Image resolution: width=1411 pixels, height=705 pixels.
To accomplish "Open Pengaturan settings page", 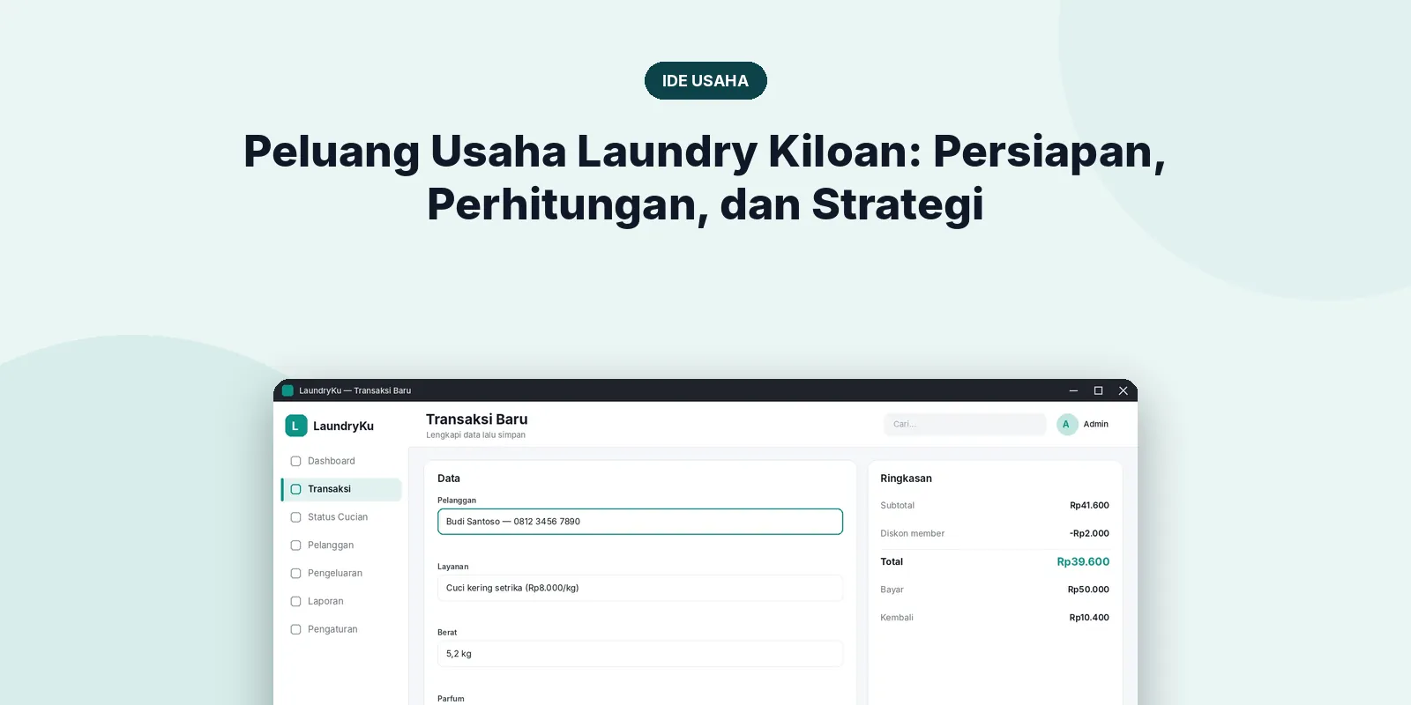I will click(x=341, y=629).
